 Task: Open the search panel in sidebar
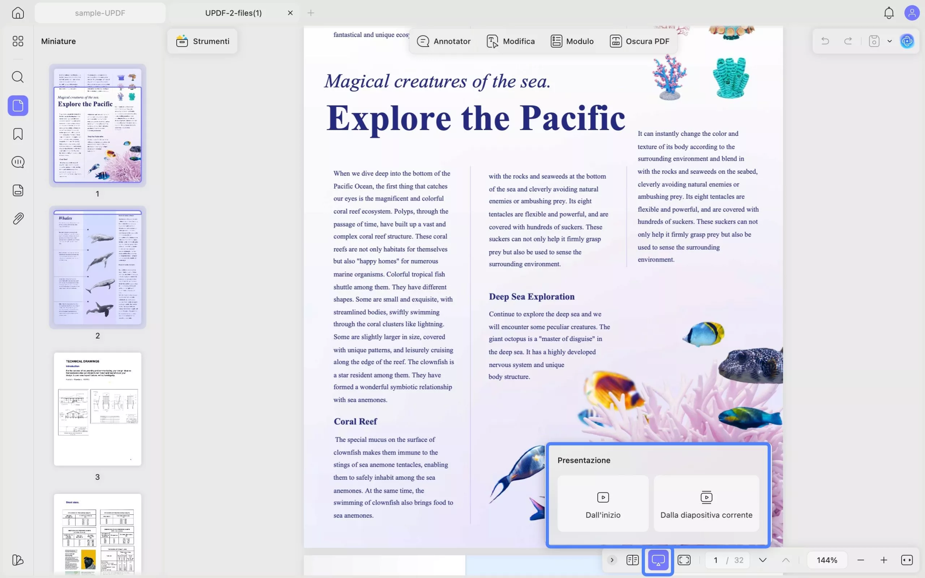18,77
